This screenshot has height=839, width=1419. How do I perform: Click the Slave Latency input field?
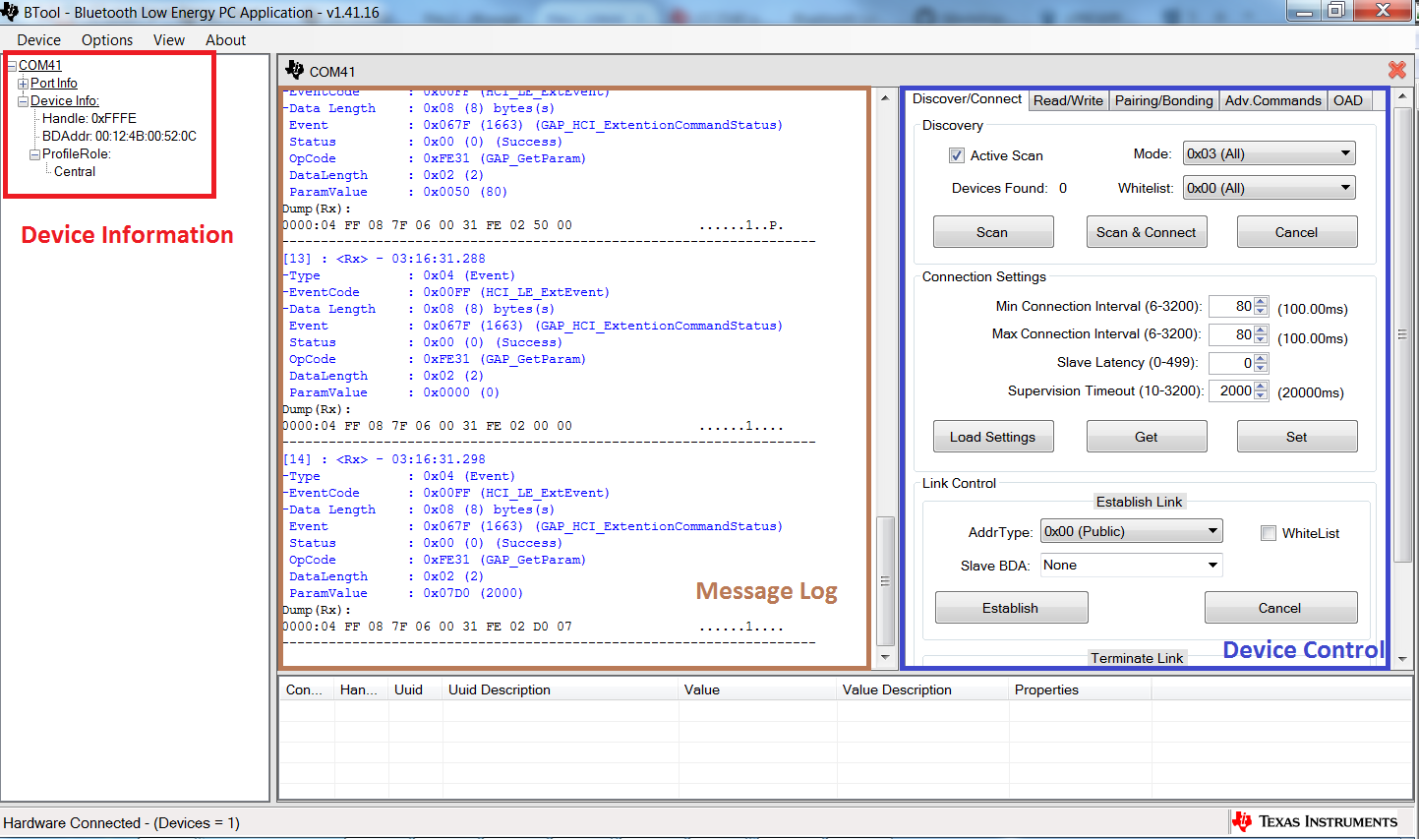click(x=1232, y=363)
